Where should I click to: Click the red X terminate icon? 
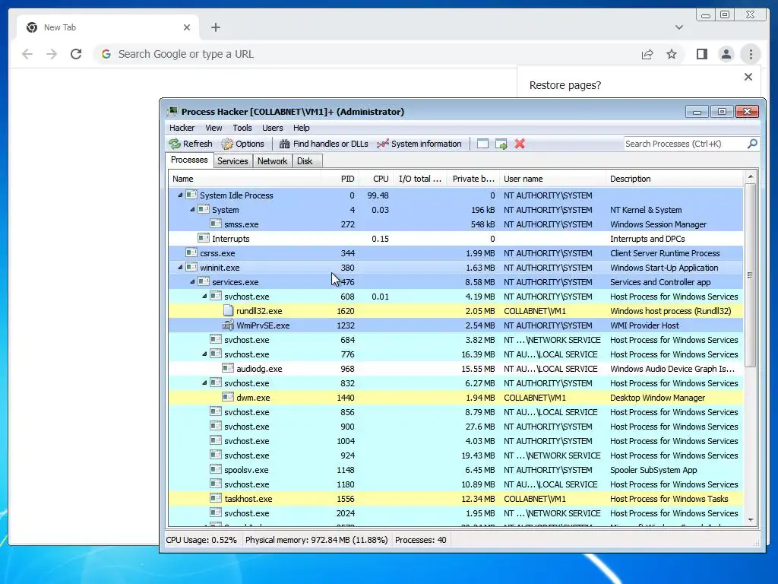[520, 144]
